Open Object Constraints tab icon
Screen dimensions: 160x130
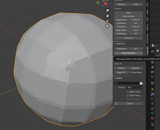[152, 109]
